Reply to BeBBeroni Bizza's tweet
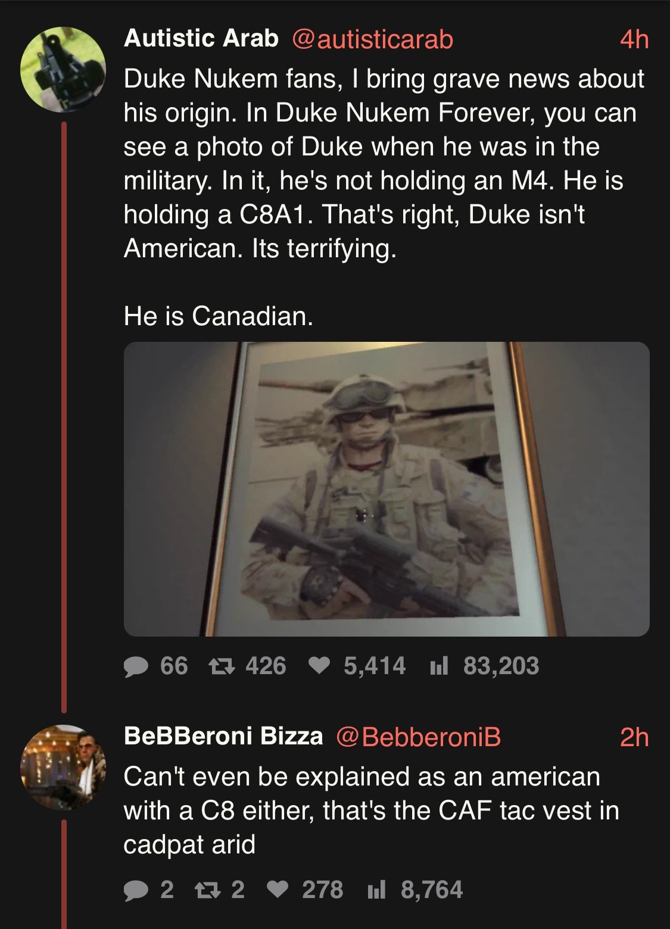The image size is (670, 929). [x=136, y=890]
